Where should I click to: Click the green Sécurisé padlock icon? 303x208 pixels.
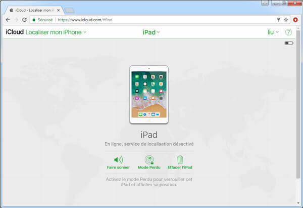click(34, 20)
